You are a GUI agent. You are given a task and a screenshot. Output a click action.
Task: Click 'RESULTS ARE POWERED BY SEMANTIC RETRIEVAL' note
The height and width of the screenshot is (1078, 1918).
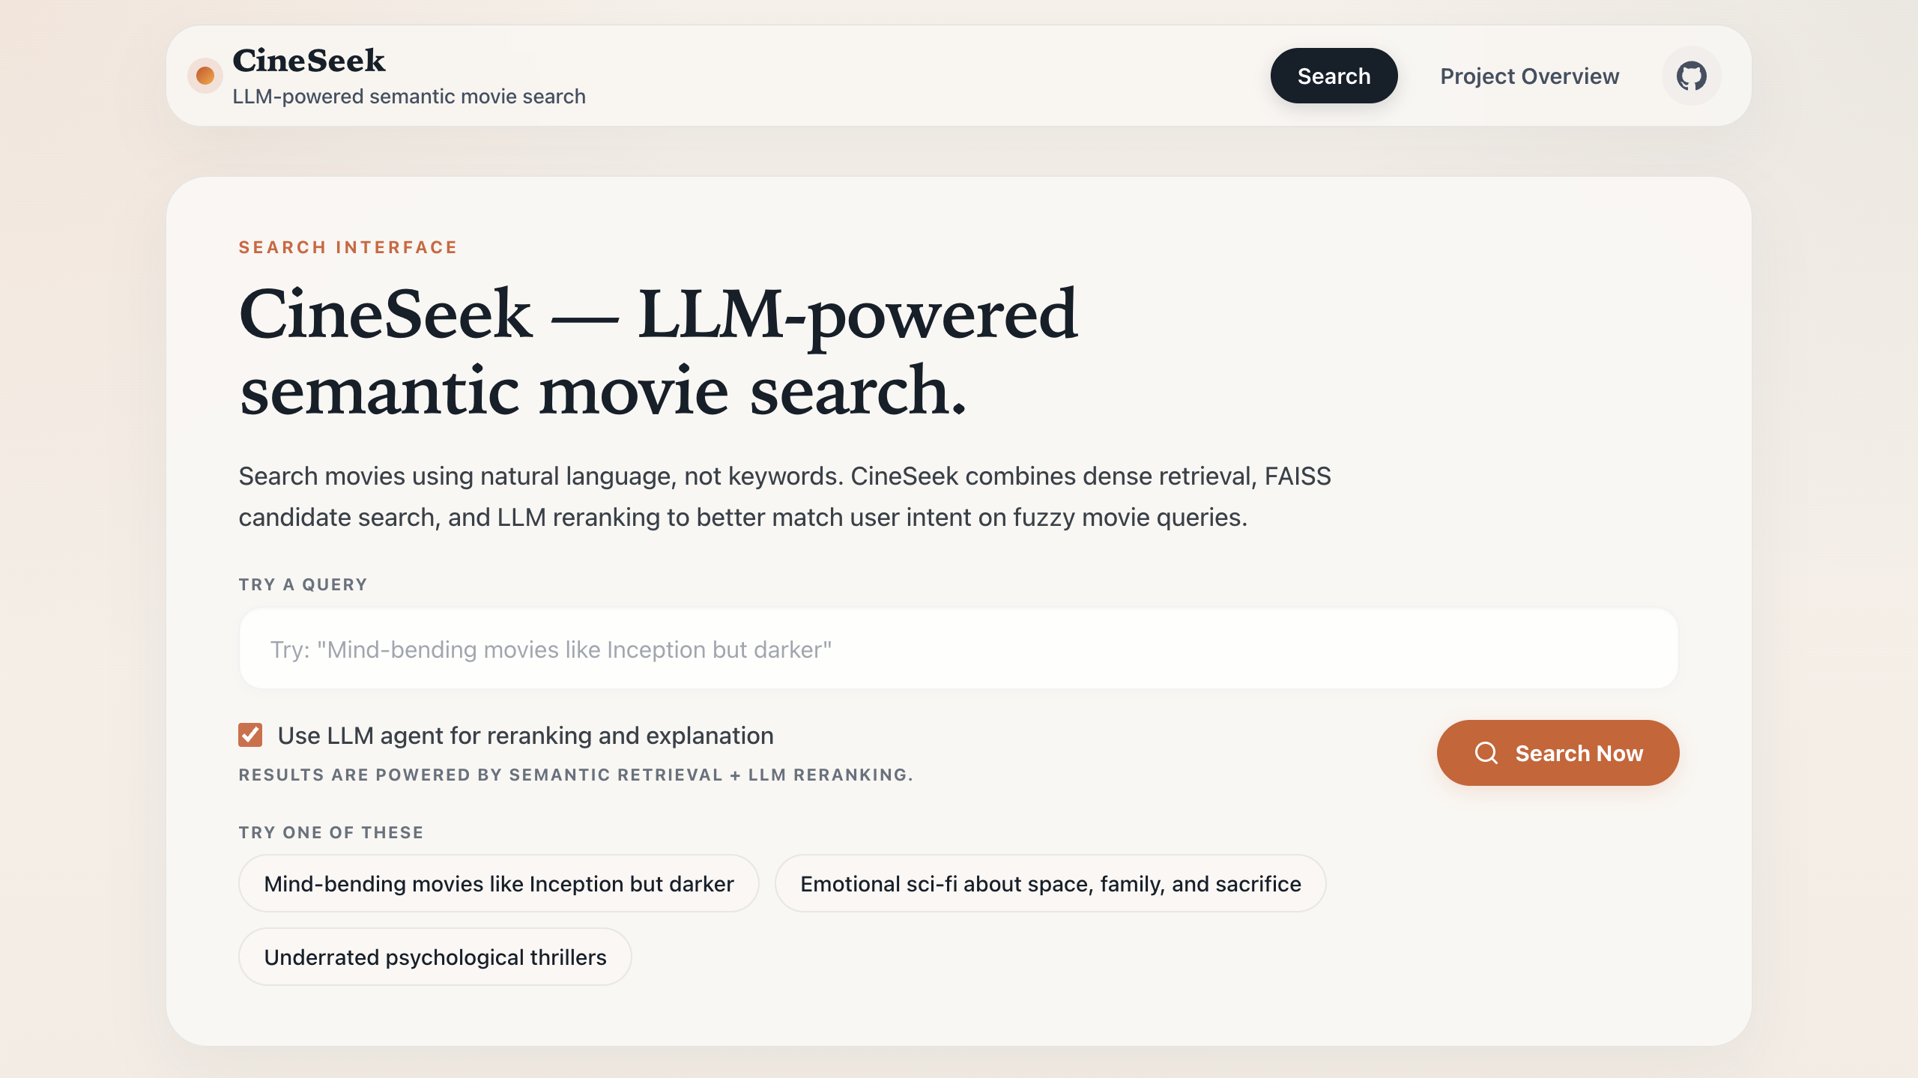pyautogui.click(x=575, y=775)
